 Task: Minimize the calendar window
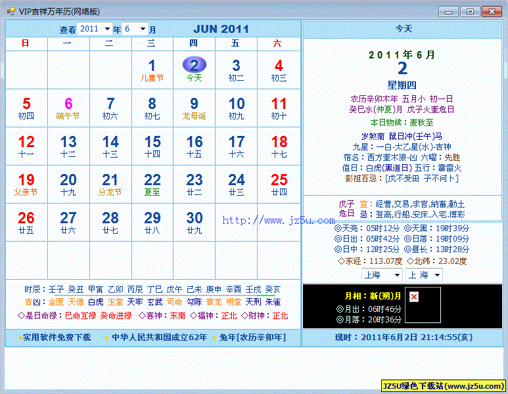click(448, 11)
